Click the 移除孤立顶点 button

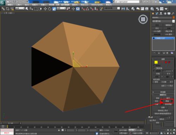[163, 110]
